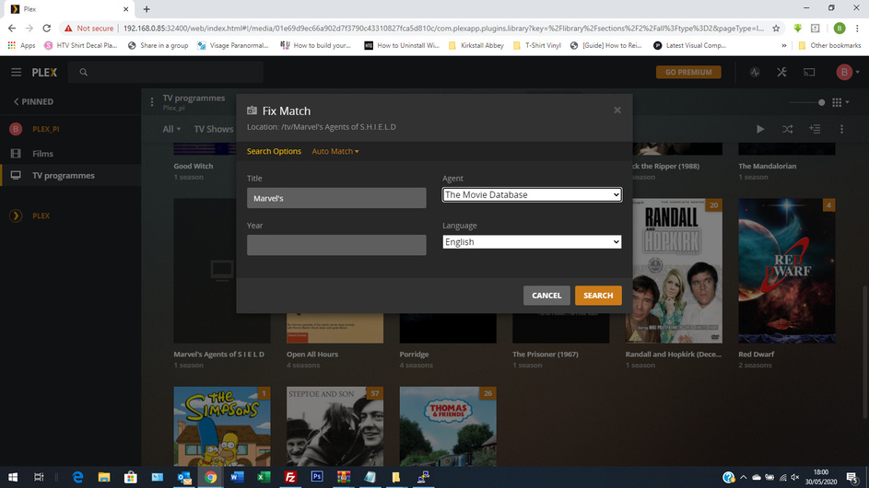Close the Fix Match dialog
Screen dimensions: 869x488
pos(617,110)
